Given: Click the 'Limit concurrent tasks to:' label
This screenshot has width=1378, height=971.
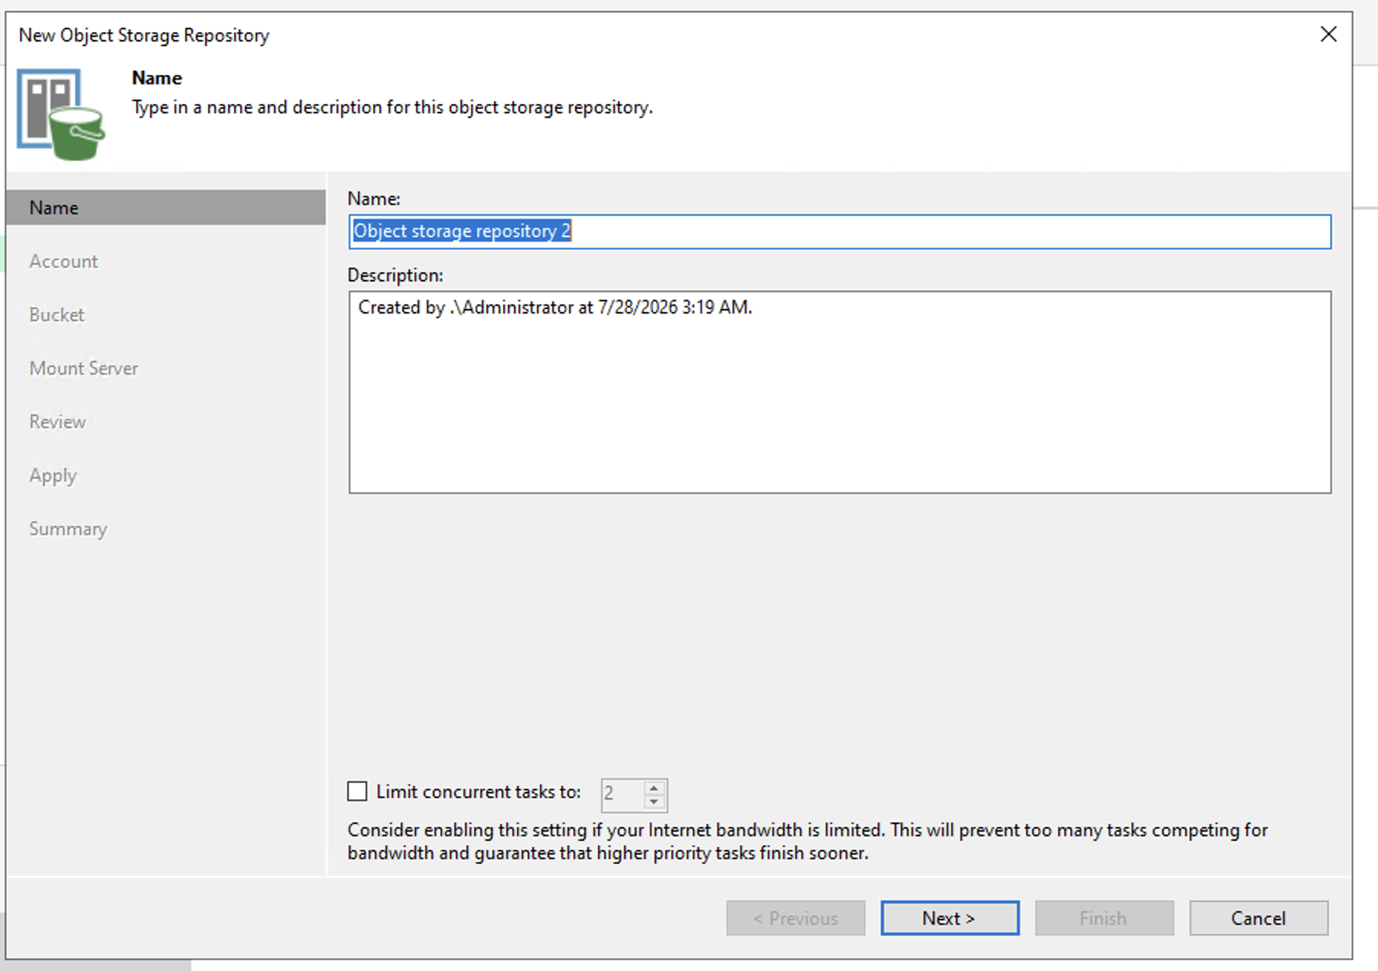Looking at the screenshot, I should (479, 791).
